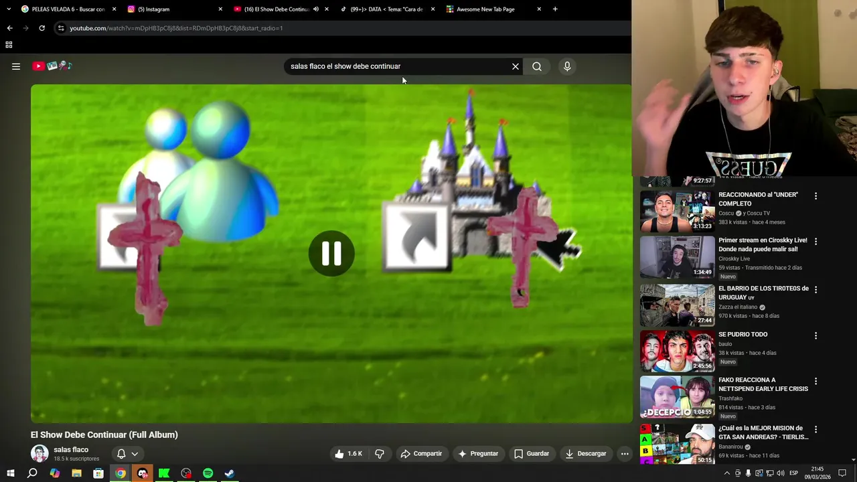Open options for EL BARRIO DE LOS TIROTEOS

(x=815, y=289)
